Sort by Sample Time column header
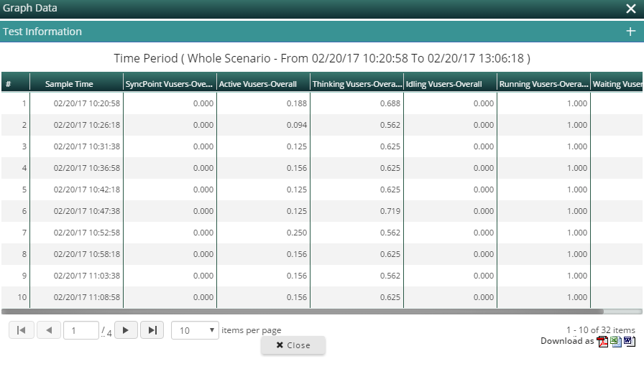 click(x=69, y=84)
